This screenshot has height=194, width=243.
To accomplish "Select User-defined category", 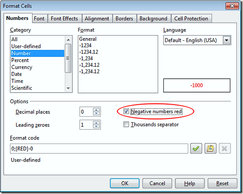I will pos(38,46).
